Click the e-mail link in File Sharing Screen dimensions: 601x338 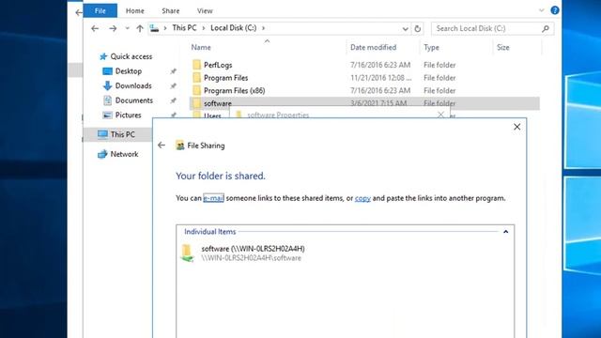(213, 198)
